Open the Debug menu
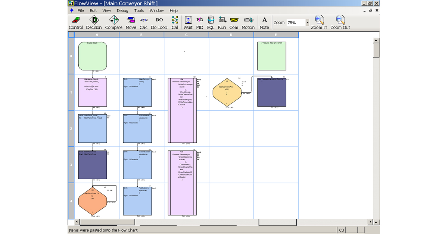Viewport: 448px width, 234px height. pyautogui.click(x=122, y=10)
